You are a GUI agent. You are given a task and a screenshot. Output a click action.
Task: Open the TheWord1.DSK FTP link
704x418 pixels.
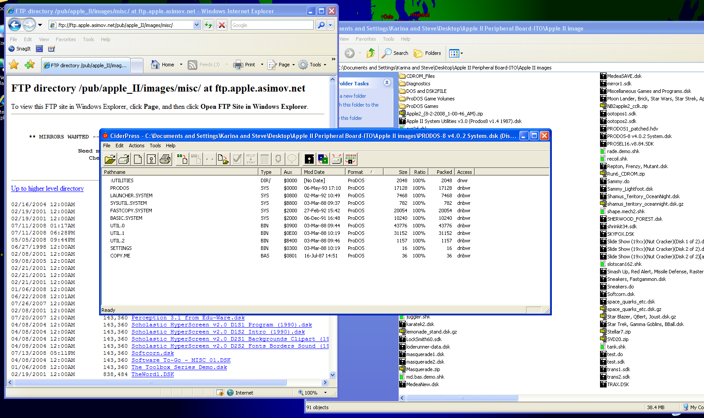pyautogui.click(x=153, y=374)
